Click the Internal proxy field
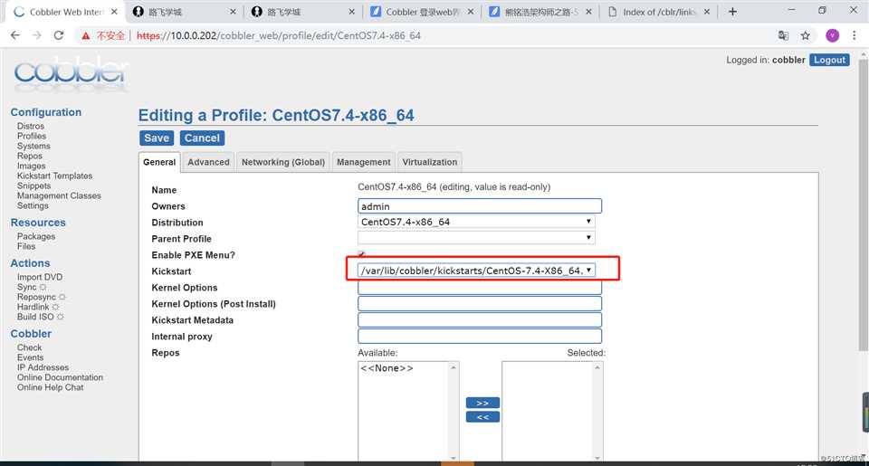Screen dimensions: 869x466 (x=480, y=337)
